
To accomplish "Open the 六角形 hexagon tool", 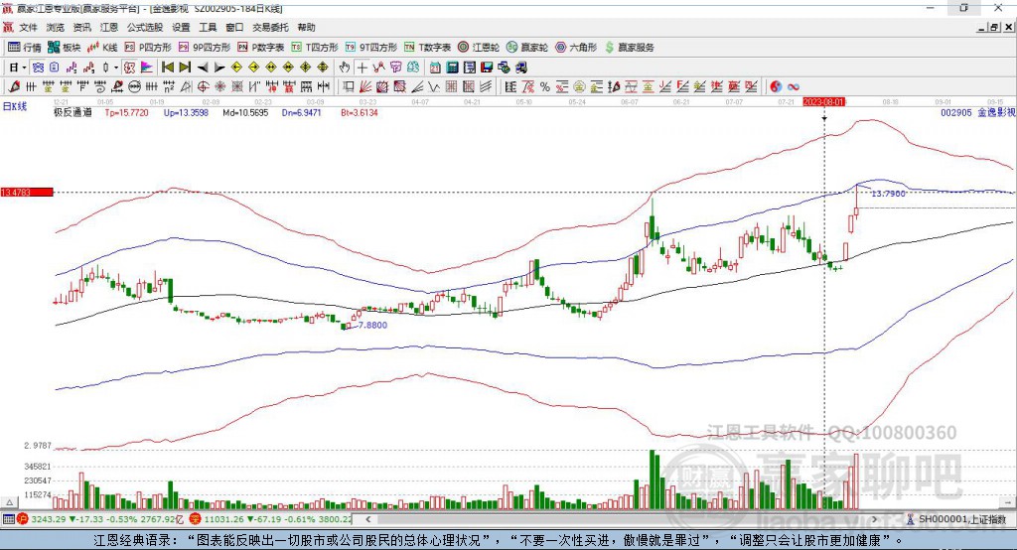I will point(576,48).
